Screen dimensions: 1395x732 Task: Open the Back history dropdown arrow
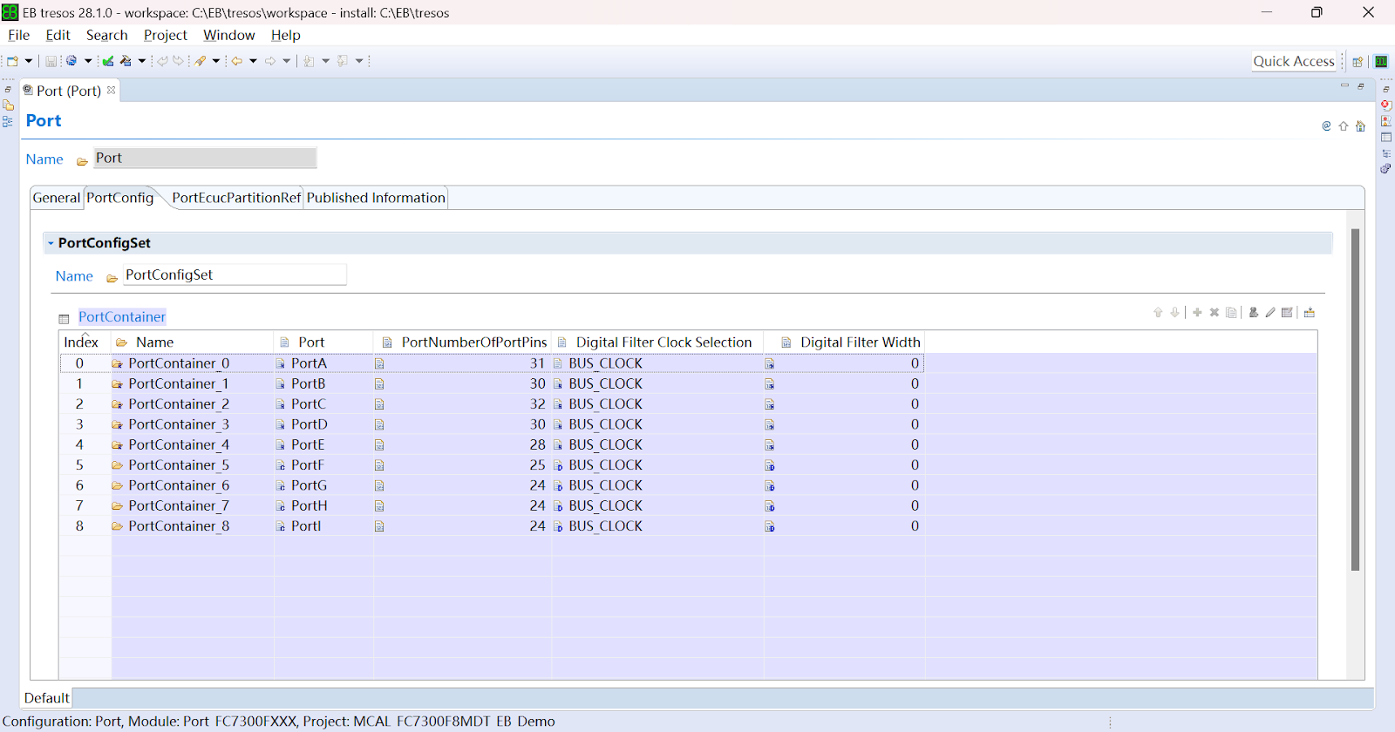click(254, 61)
